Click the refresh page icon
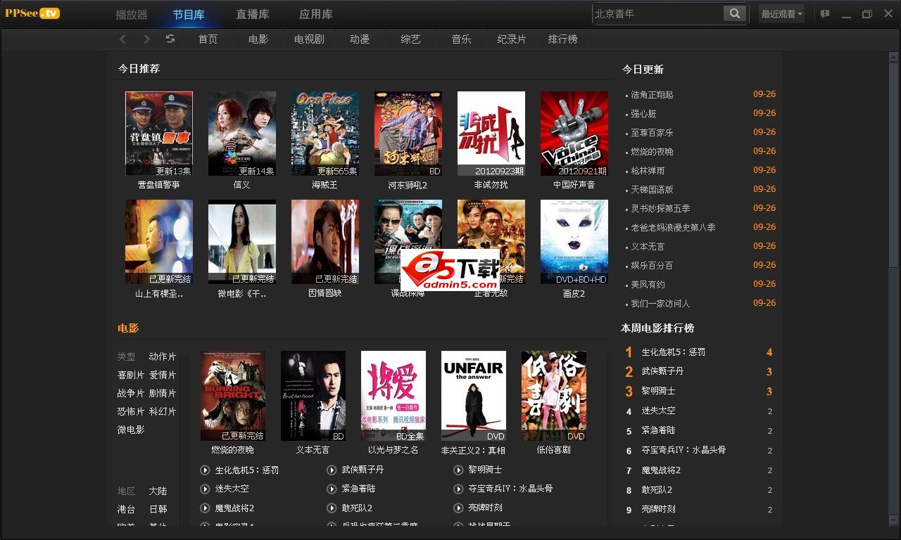The width and height of the screenshot is (901, 540). click(170, 39)
